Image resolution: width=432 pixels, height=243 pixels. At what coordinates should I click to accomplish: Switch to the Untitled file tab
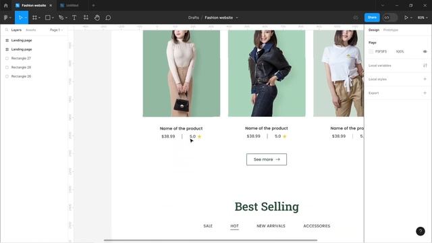click(x=72, y=5)
